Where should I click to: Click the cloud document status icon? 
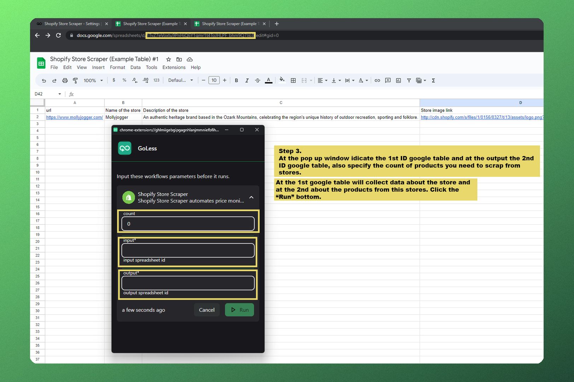[190, 59]
